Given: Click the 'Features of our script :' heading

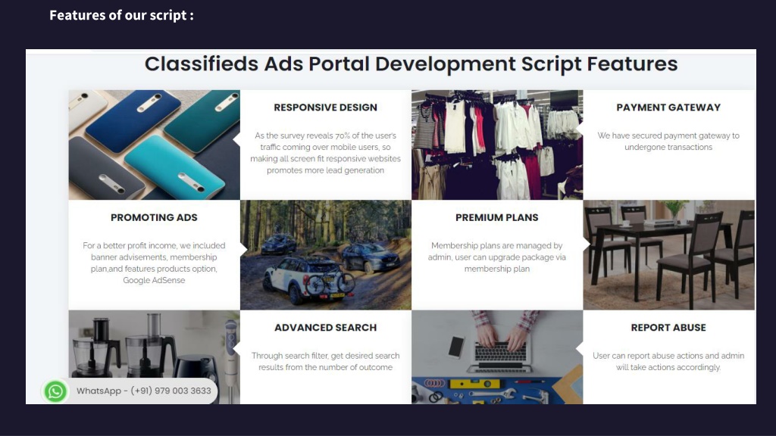Looking at the screenshot, I should click(121, 15).
